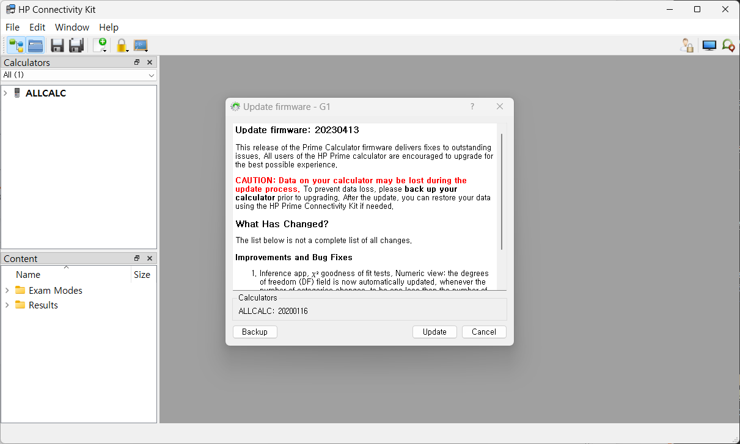This screenshot has width=740, height=444.
Task: Click the Save All stacked floppy icon
Action: 76,45
